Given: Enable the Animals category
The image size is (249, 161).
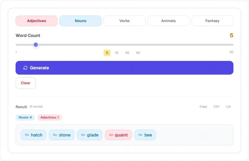Looking at the screenshot, I should click(168, 21).
